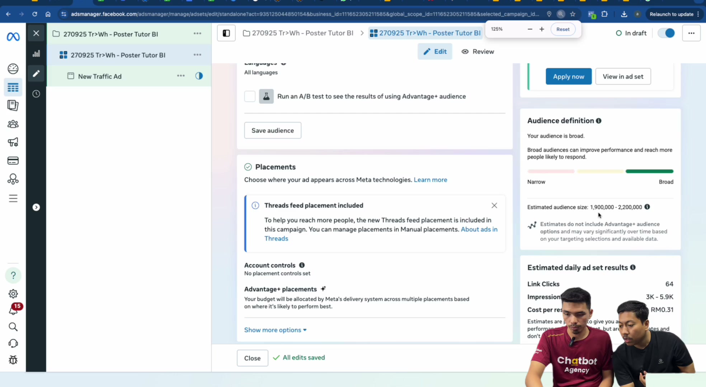Image resolution: width=706 pixels, height=387 pixels.
Task: Open Settings gear icon in sidebar
Action: [13, 294]
